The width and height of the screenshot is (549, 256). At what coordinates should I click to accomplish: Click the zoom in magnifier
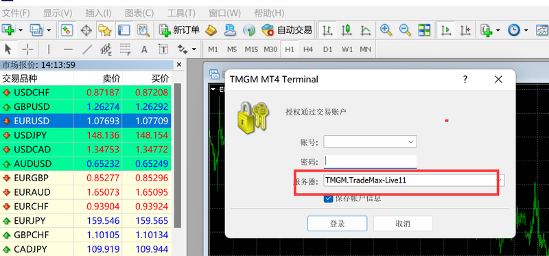pos(386,30)
